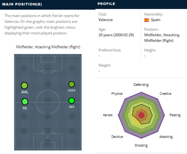Screen dimensions: 187x154
Task: Click the Main Position(s) header
Action: (22, 4)
